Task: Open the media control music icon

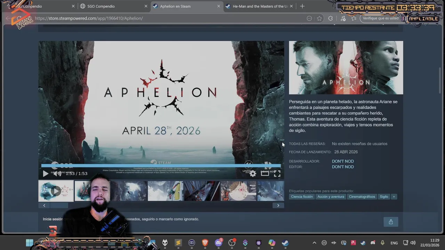Action: 343,18
